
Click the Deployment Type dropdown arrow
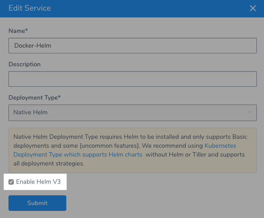[250, 112]
